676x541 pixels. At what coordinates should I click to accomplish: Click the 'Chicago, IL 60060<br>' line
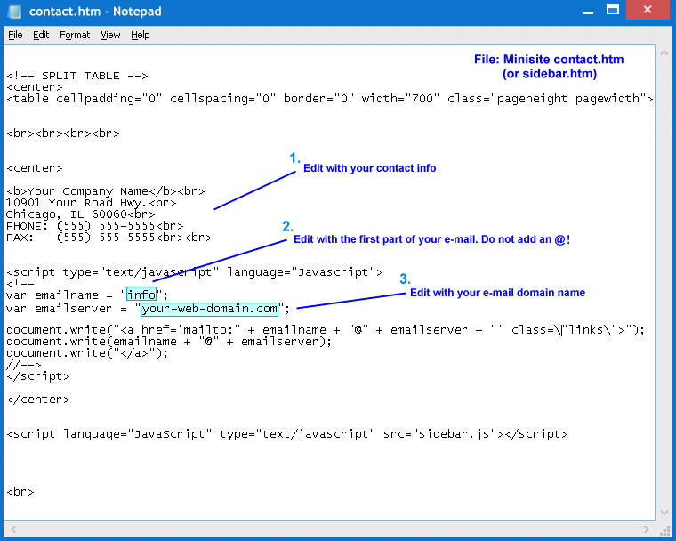pos(81,214)
